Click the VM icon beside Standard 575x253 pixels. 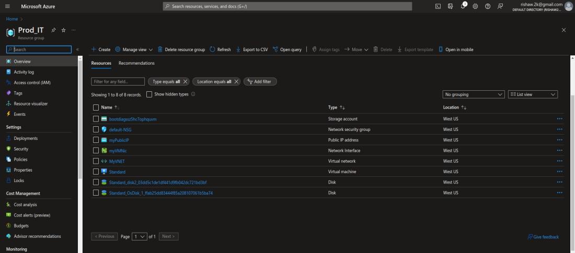104,172
